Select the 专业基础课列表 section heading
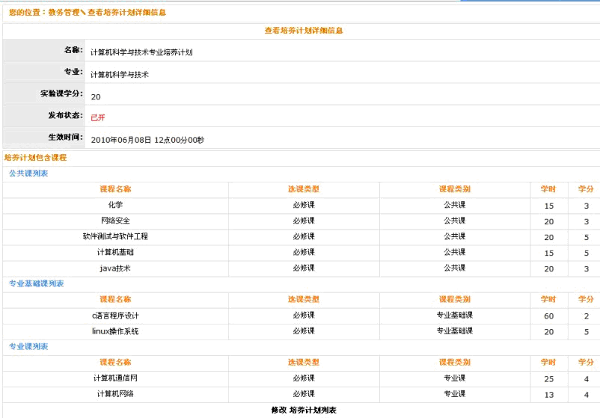This screenshot has height=418, width=600. pyautogui.click(x=36, y=283)
